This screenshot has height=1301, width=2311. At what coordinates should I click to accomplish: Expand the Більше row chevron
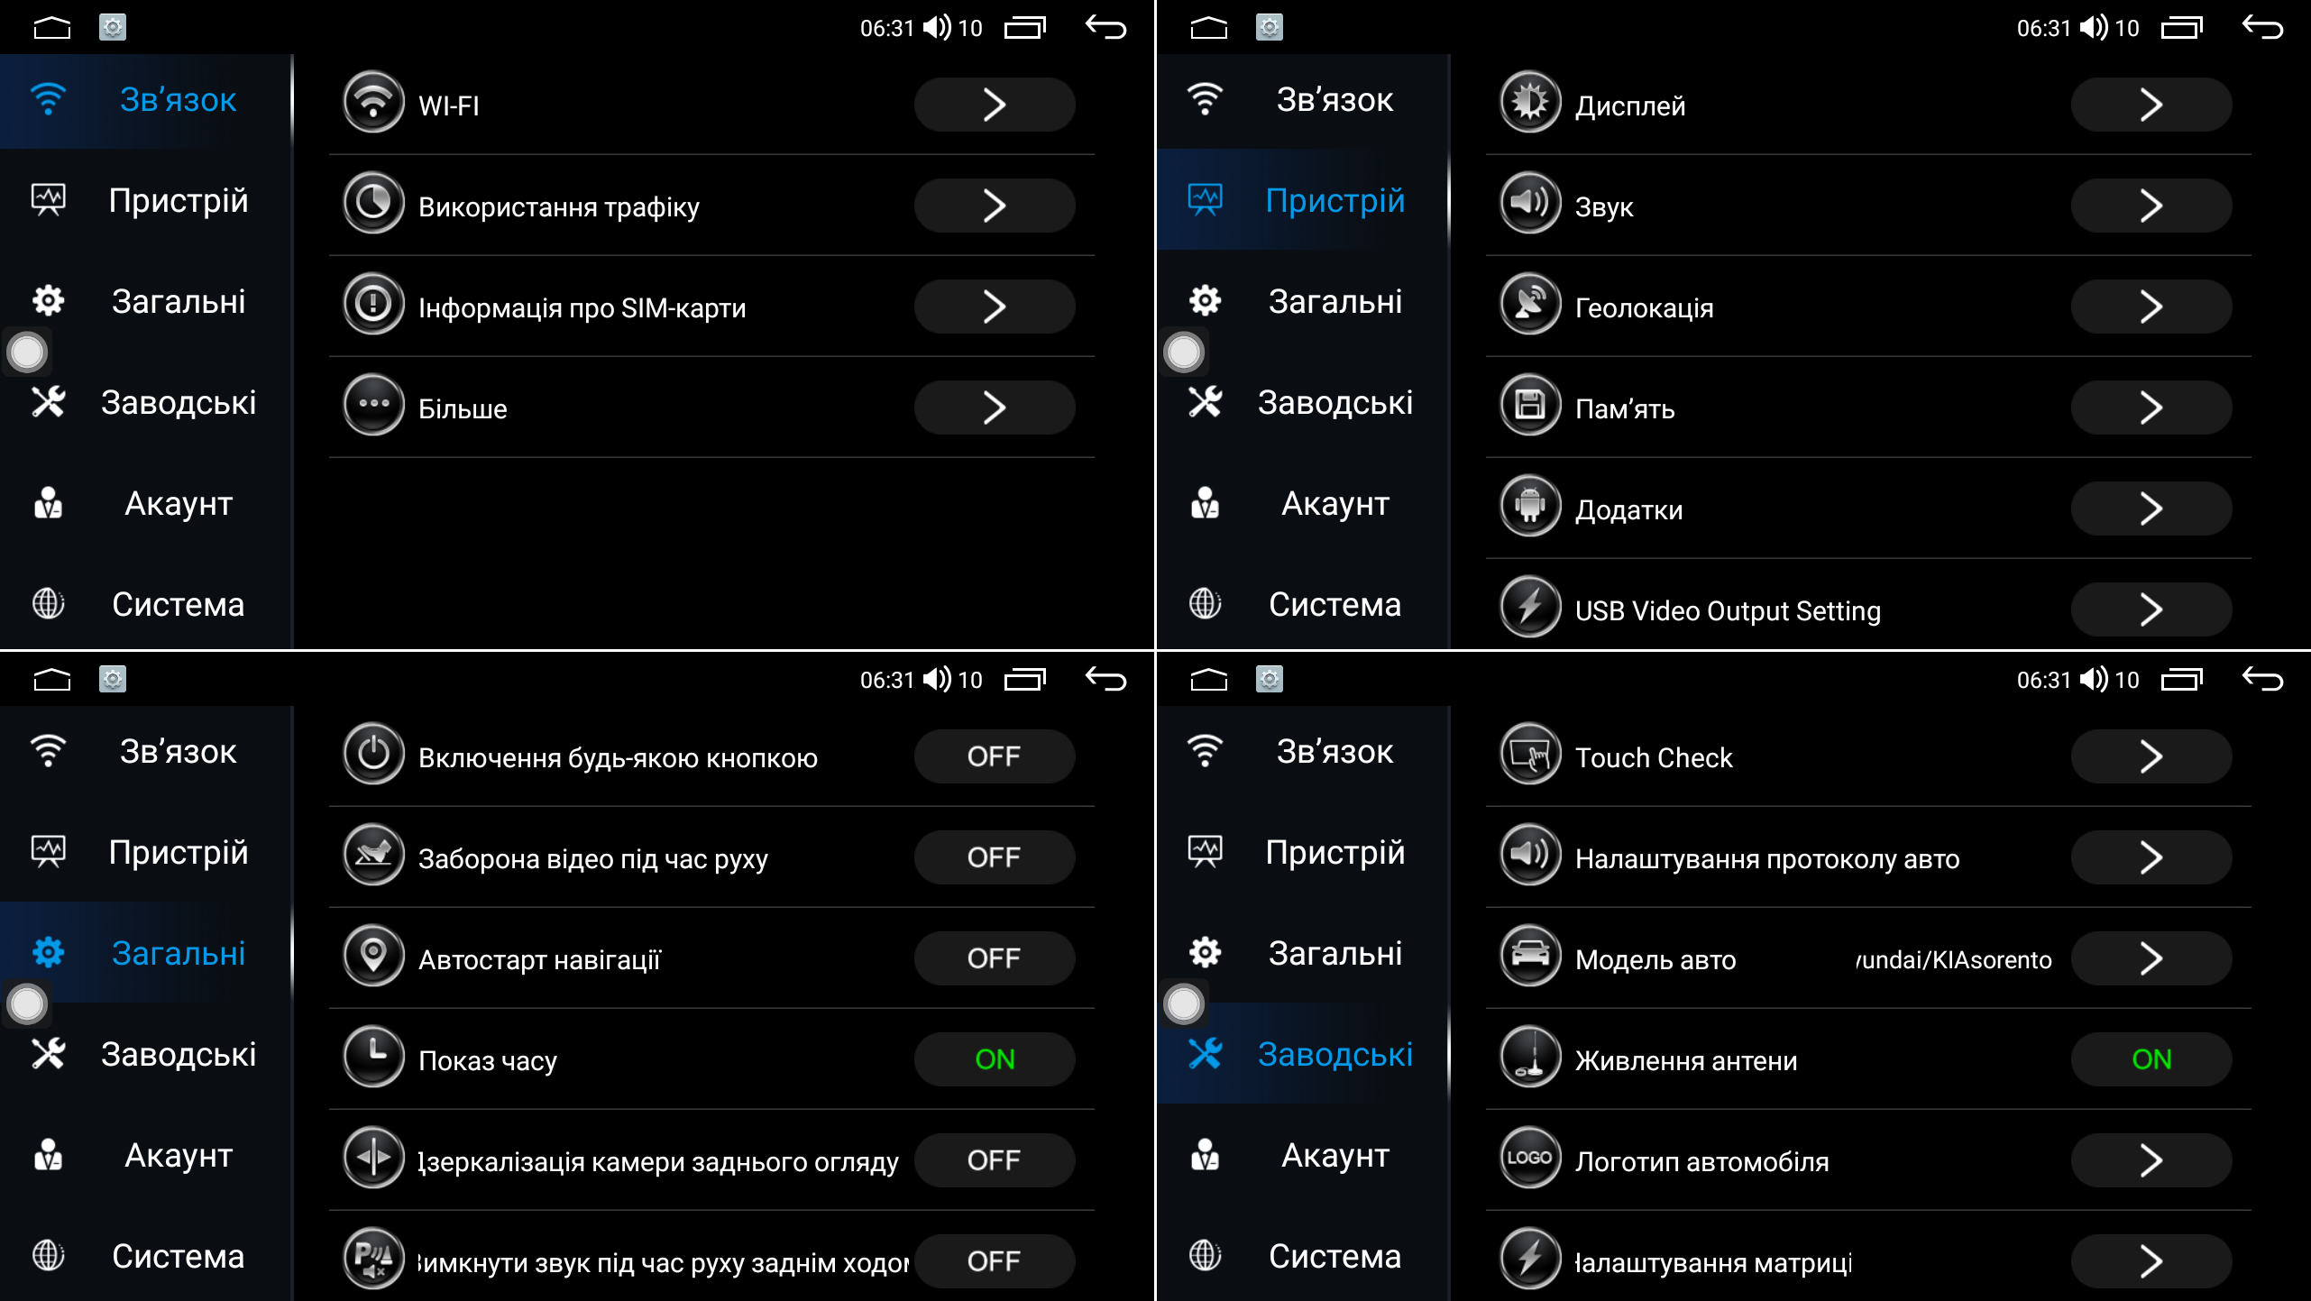coord(994,408)
